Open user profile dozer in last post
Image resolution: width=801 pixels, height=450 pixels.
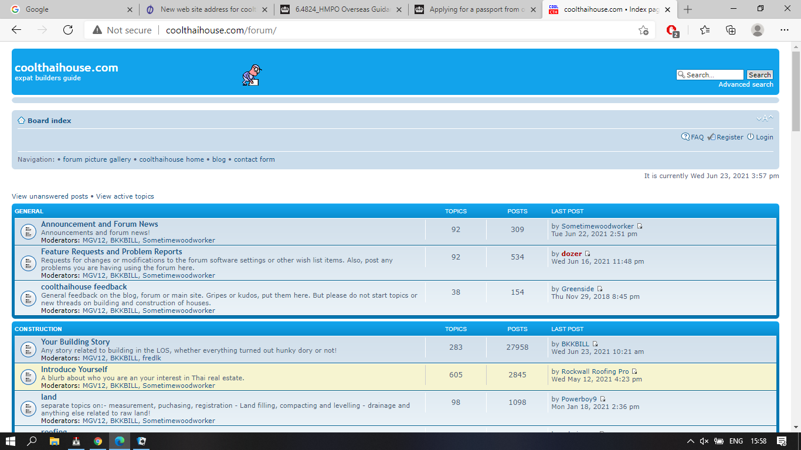click(x=572, y=254)
